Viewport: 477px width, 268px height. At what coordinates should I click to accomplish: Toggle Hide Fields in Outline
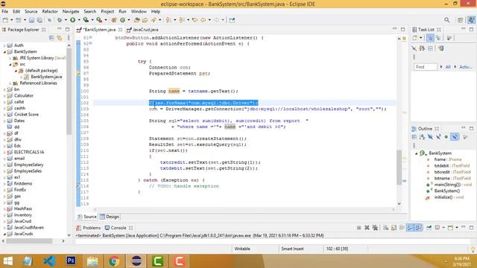(430, 137)
